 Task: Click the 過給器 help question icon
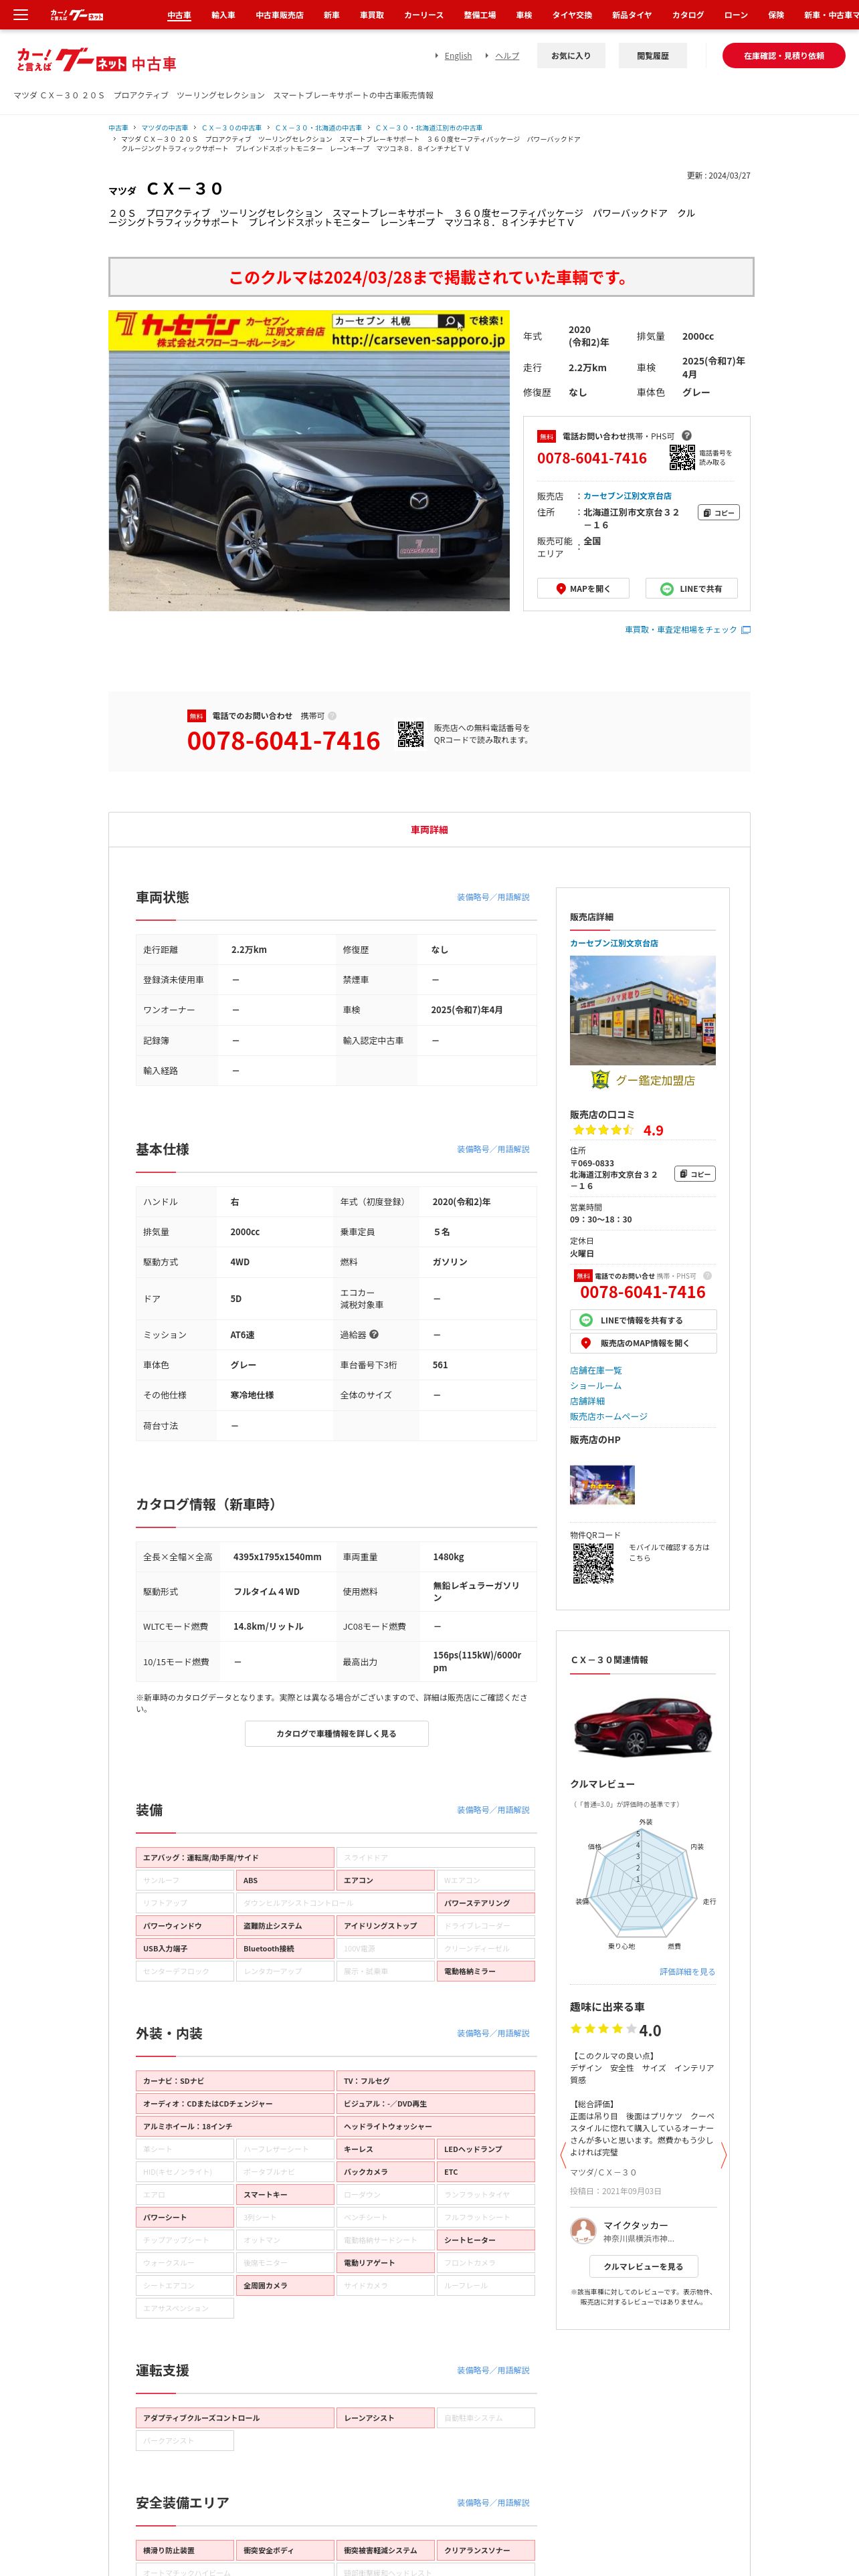point(374,1334)
